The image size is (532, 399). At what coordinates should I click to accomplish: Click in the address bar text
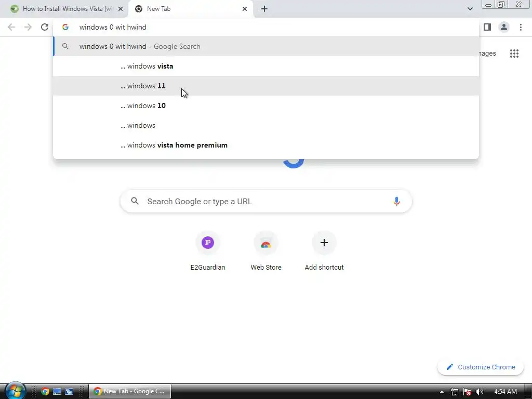(113, 27)
